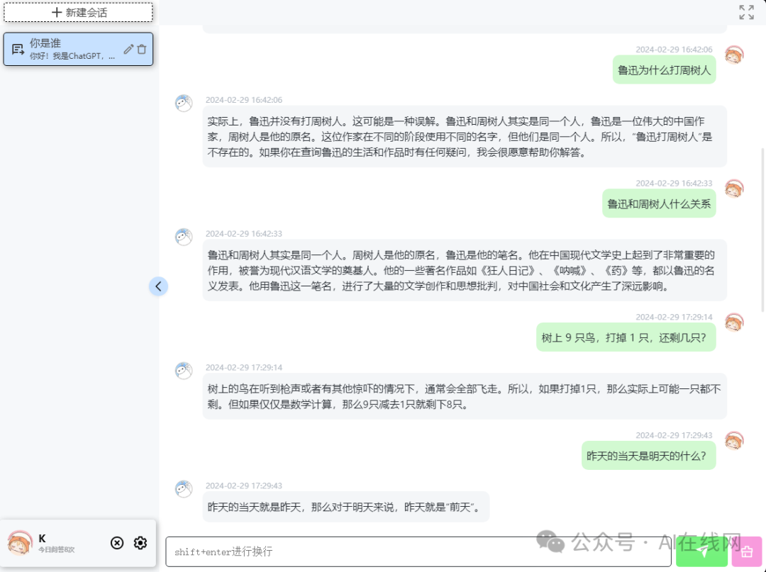
Task: Create a new chat with 新建会话
Action: coord(78,12)
